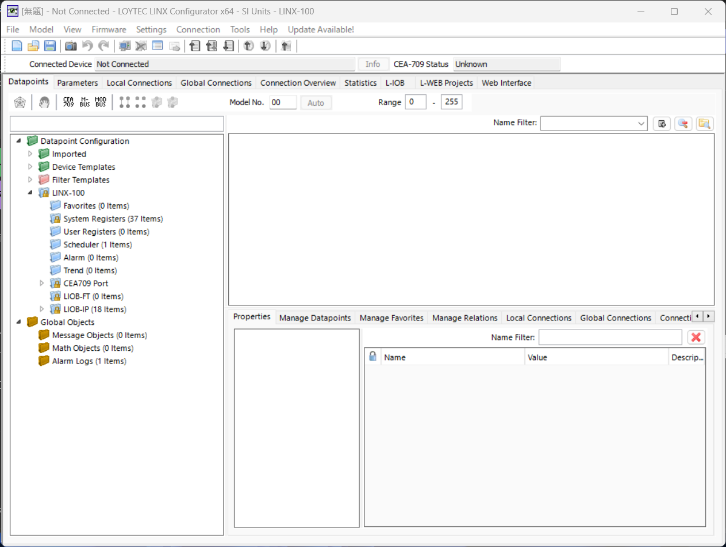Image resolution: width=726 pixels, height=547 pixels.
Task: Click the Auto button for Model No.
Action: [316, 102]
